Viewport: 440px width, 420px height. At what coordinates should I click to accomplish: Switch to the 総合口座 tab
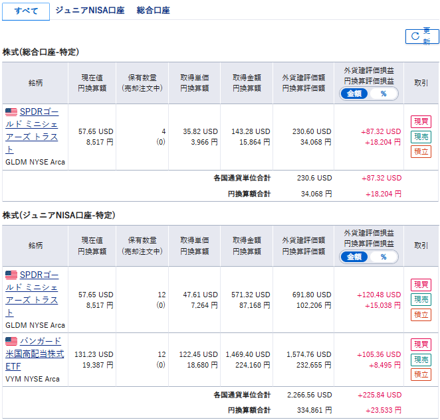[x=154, y=11]
